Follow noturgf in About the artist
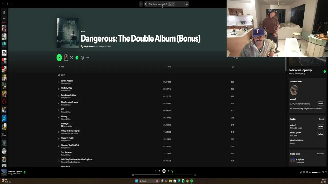The height and width of the screenshot is (184, 328). 320,104
